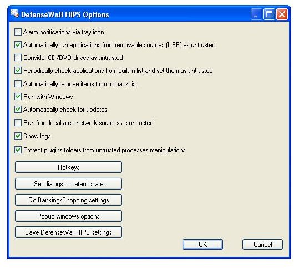This screenshot has width=294, height=268.
Task: Toggle Protect plugins folders checkbox
Action: [x=18, y=150]
